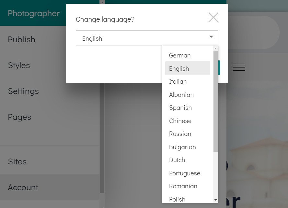Open the Publish section in the sidebar

click(x=21, y=39)
